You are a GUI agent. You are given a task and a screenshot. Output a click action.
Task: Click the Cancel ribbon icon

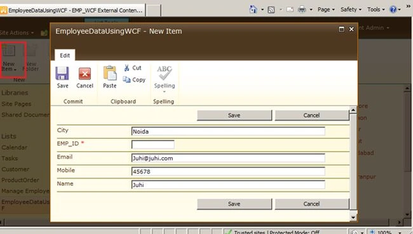click(x=85, y=74)
